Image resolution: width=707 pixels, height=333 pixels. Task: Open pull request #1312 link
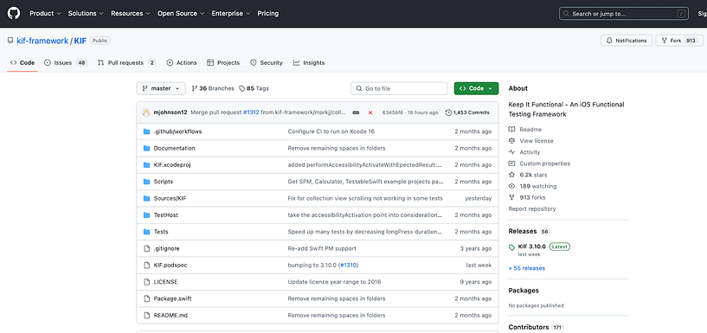251,112
